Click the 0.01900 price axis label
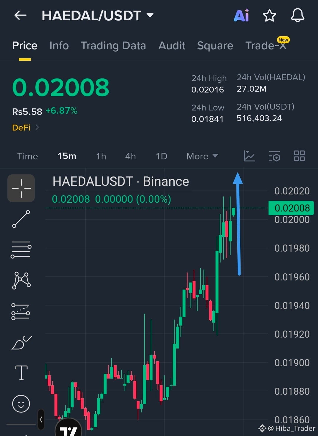The image size is (318, 436). [x=292, y=363]
